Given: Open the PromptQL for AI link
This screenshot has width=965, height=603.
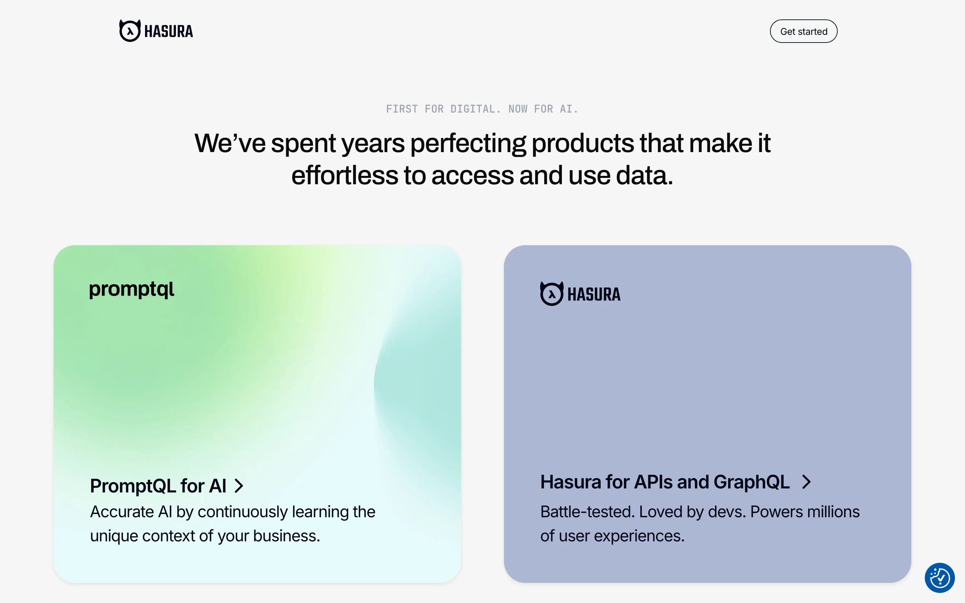Looking at the screenshot, I should [158, 486].
